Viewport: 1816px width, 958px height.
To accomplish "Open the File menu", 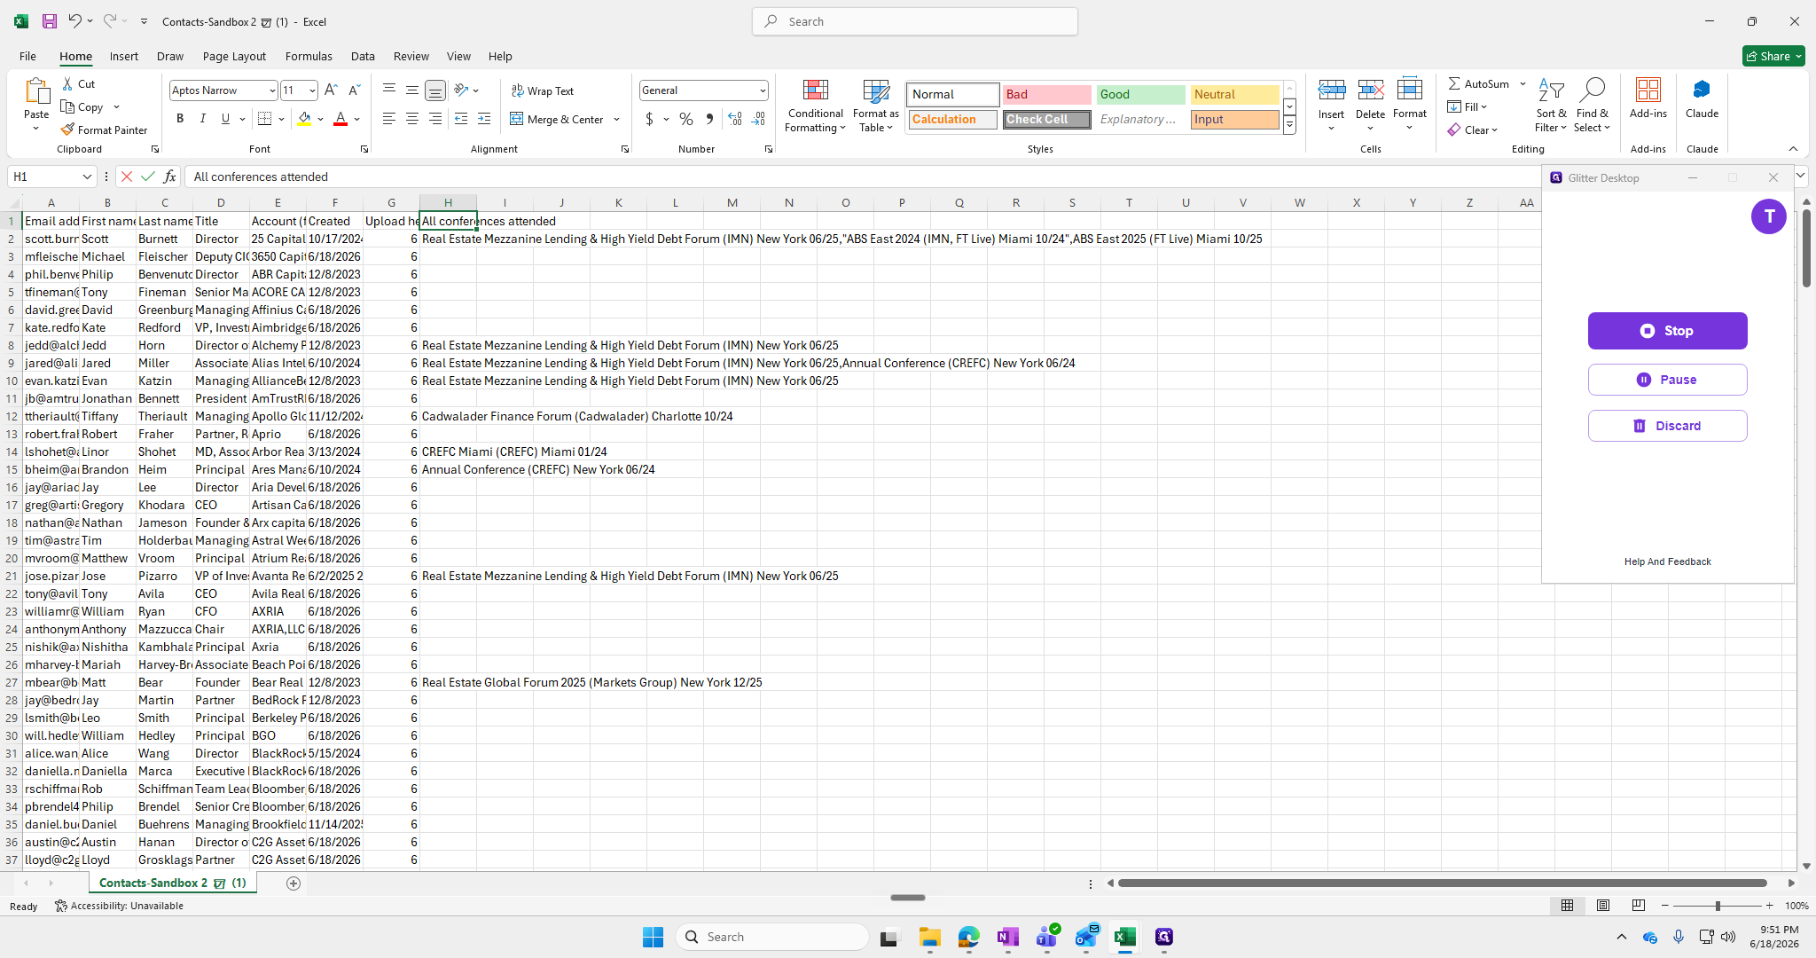I will pos(27,56).
